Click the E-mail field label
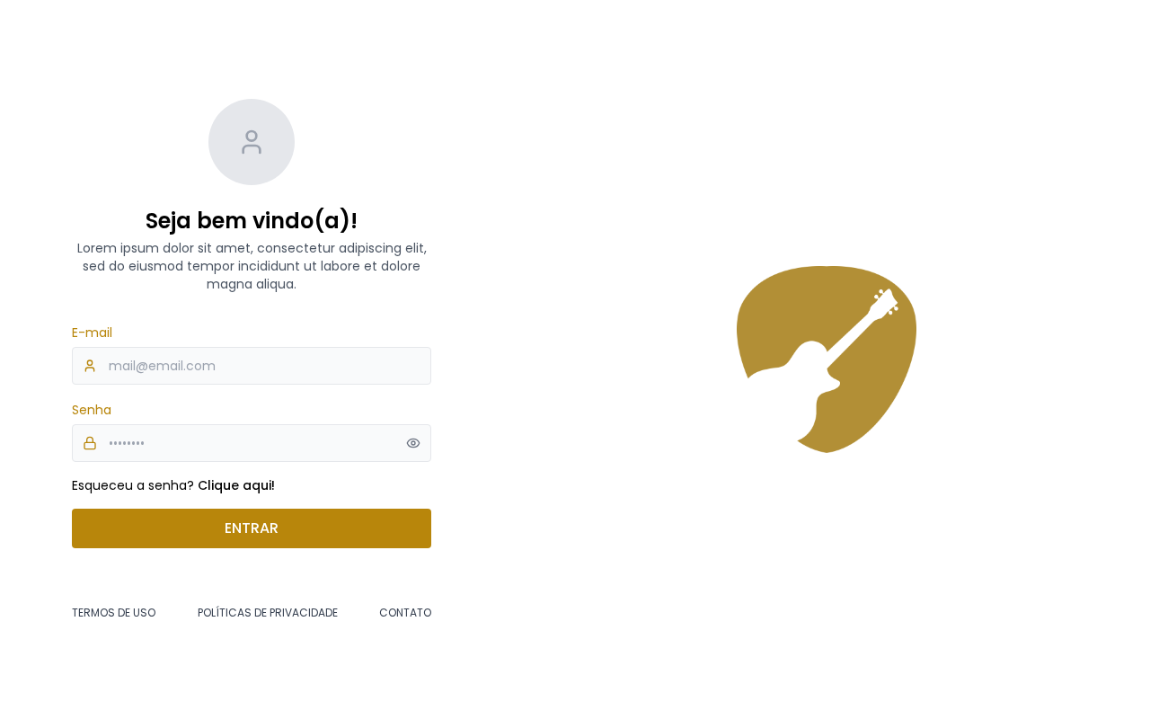Image resolution: width=1150 pixels, height=719 pixels. (x=92, y=333)
